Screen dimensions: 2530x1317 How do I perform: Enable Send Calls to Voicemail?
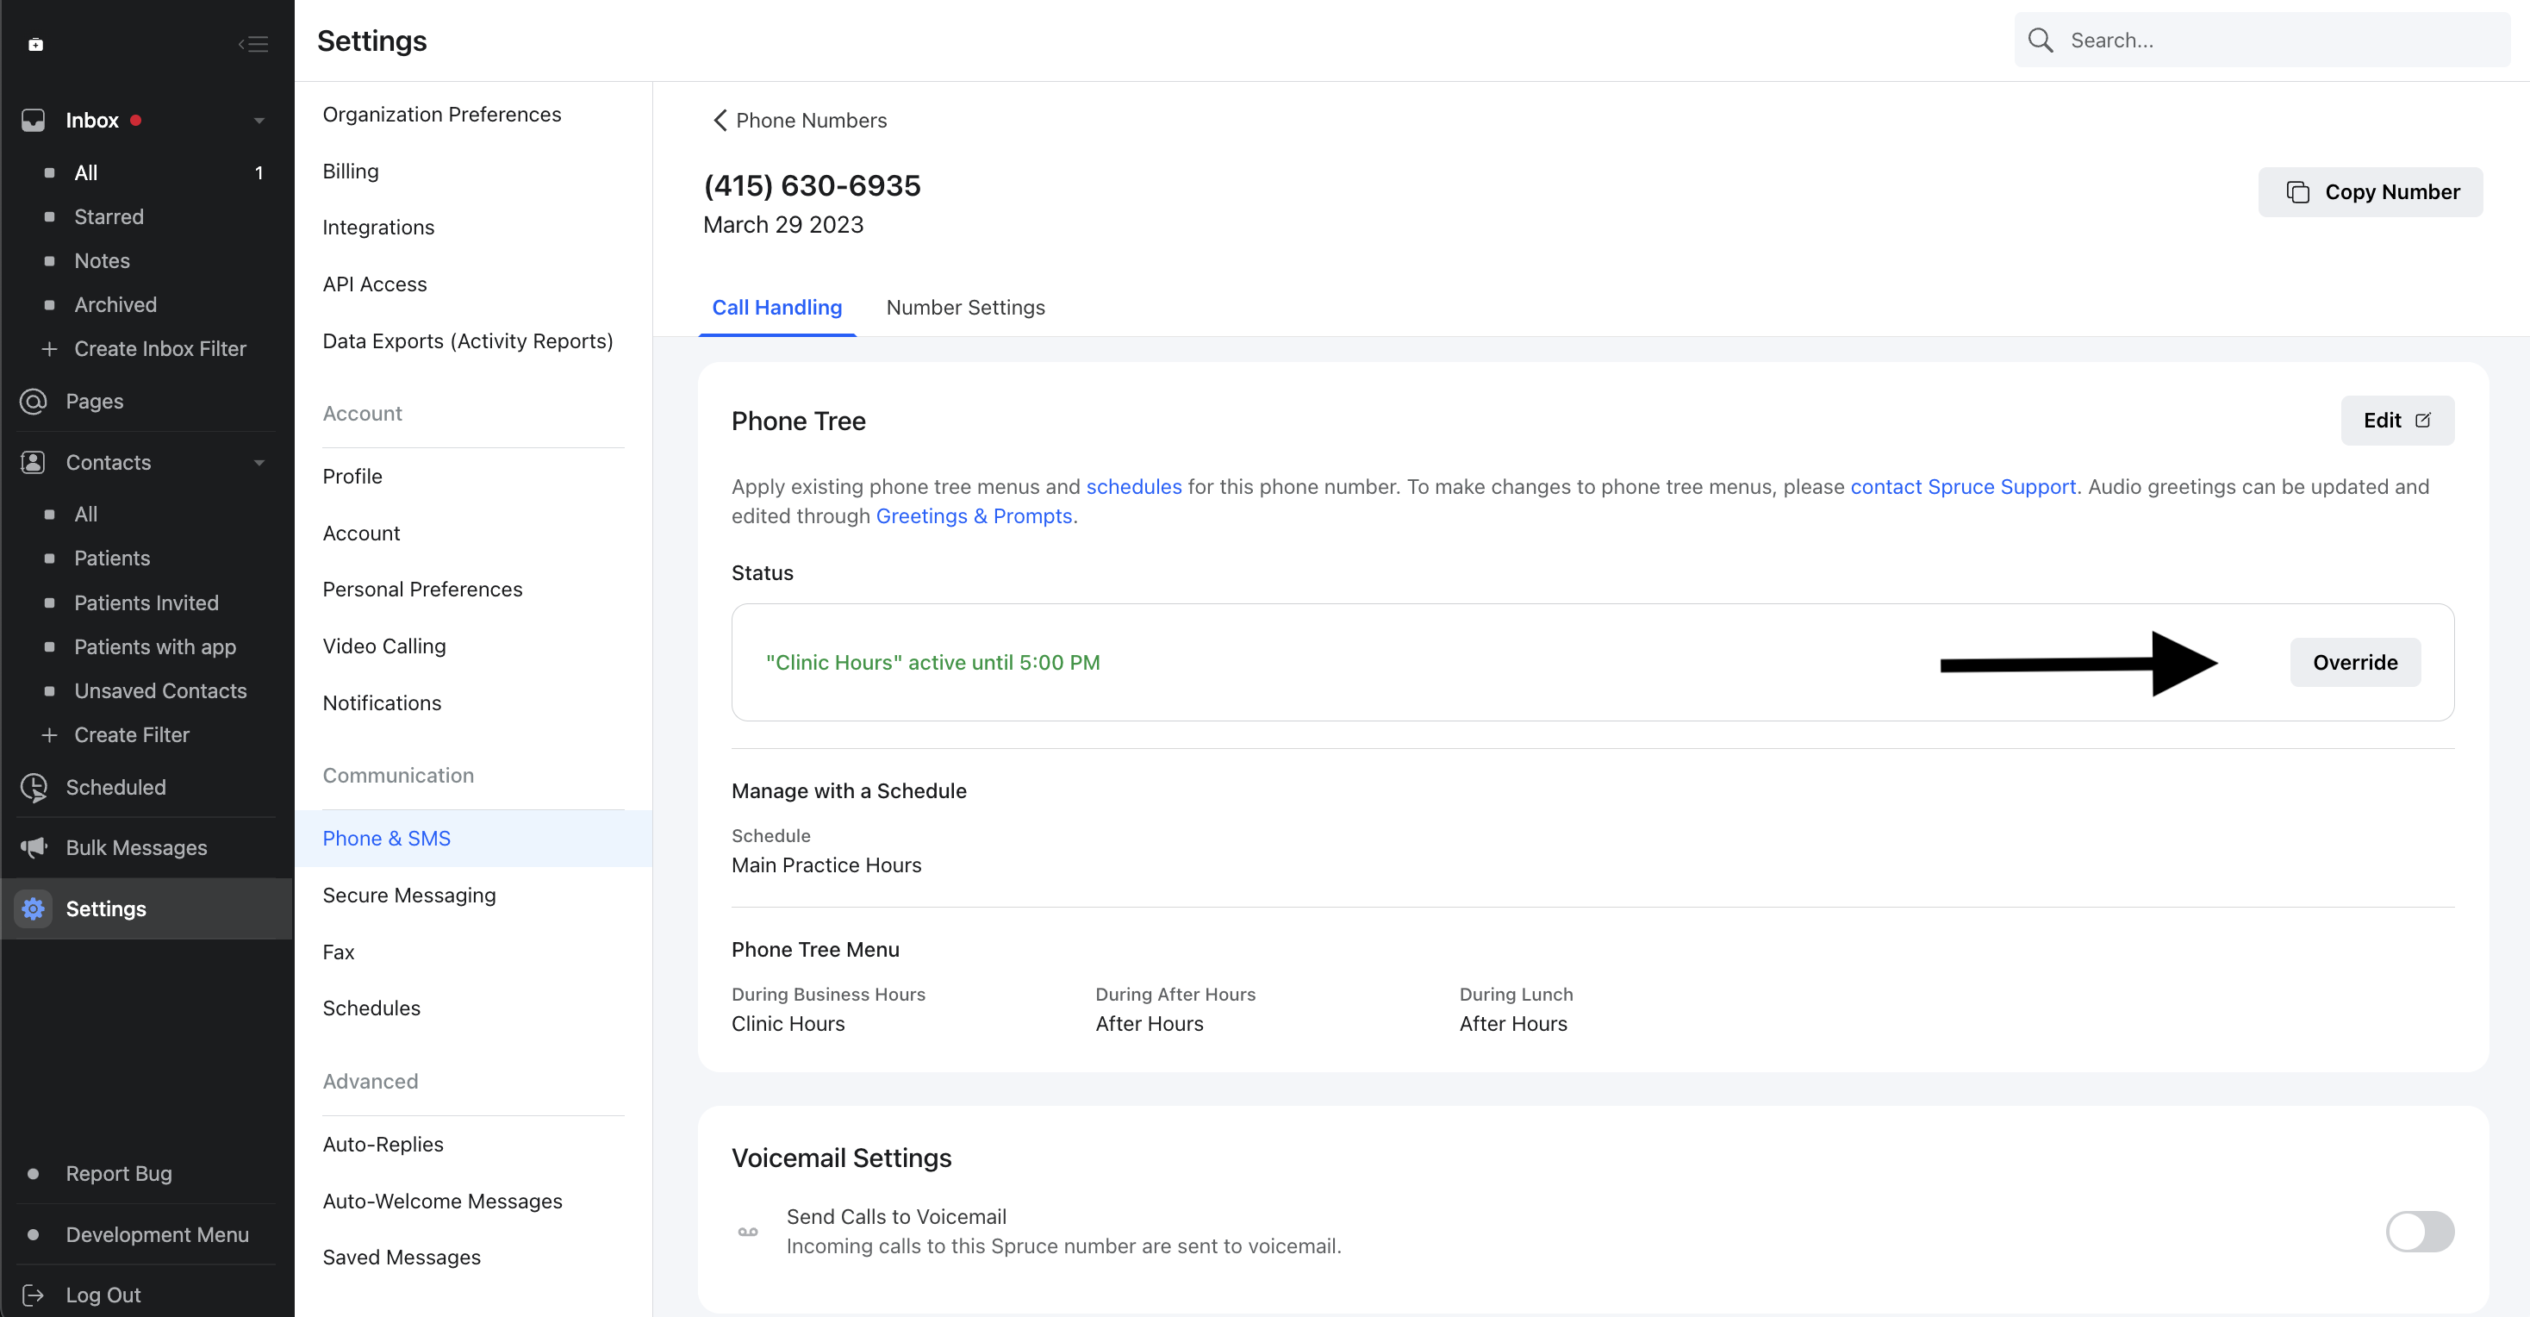[x=2420, y=1231]
